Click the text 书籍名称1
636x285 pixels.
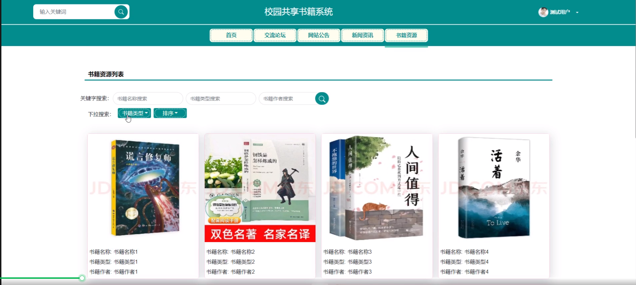126,252
